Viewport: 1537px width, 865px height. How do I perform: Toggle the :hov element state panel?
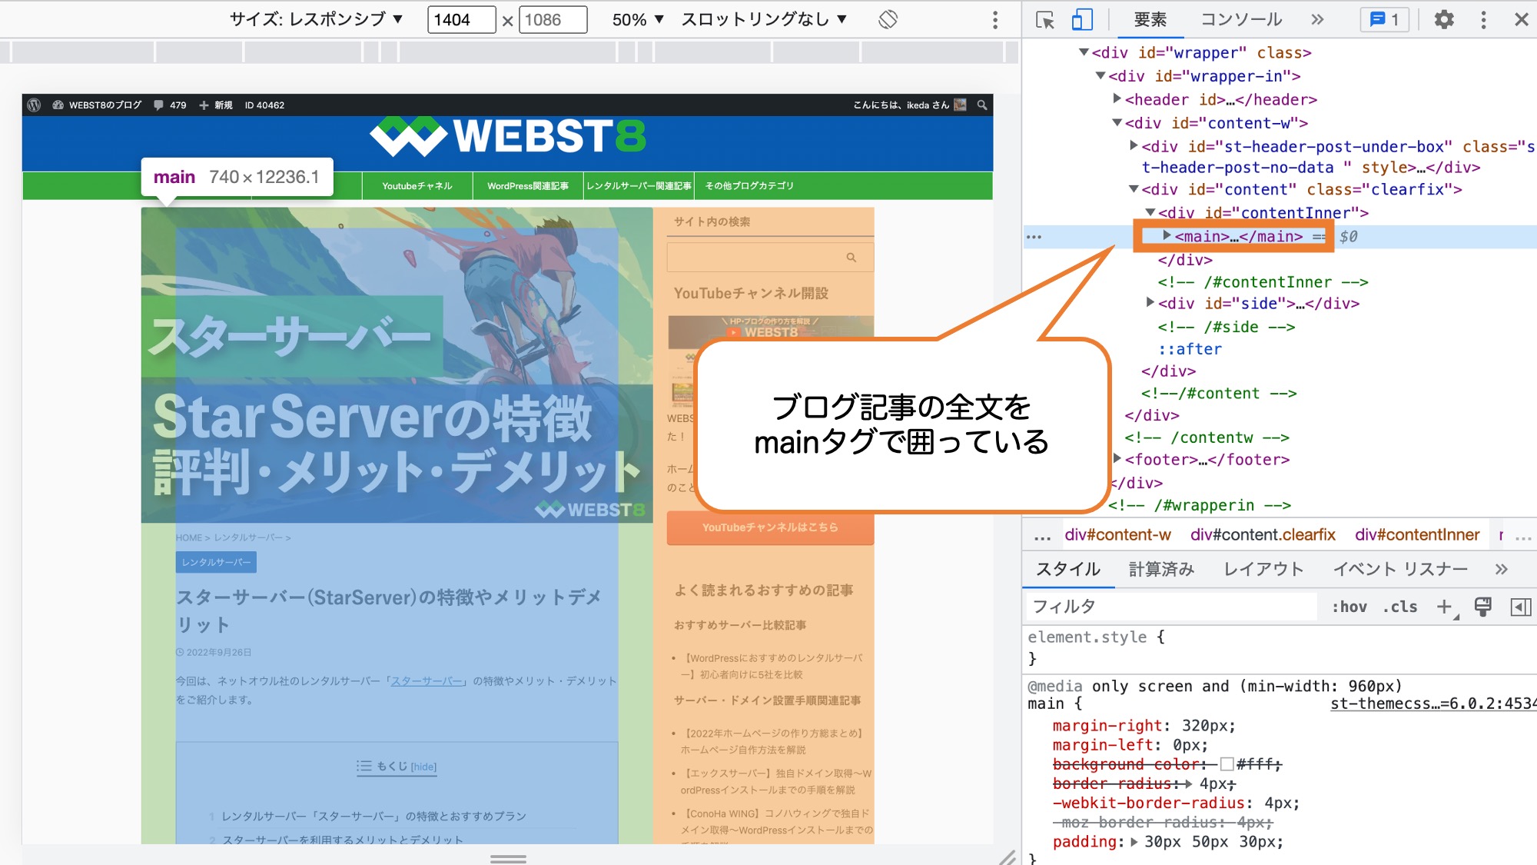point(1349,607)
